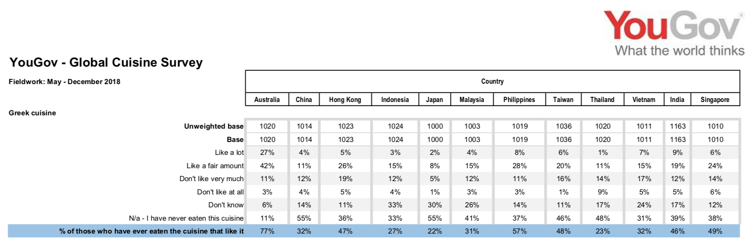Select the Hong Kong column header
The image size is (746, 239).
point(345,100)
